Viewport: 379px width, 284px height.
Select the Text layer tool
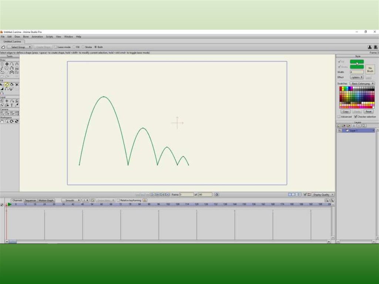(x=12, y=105)
